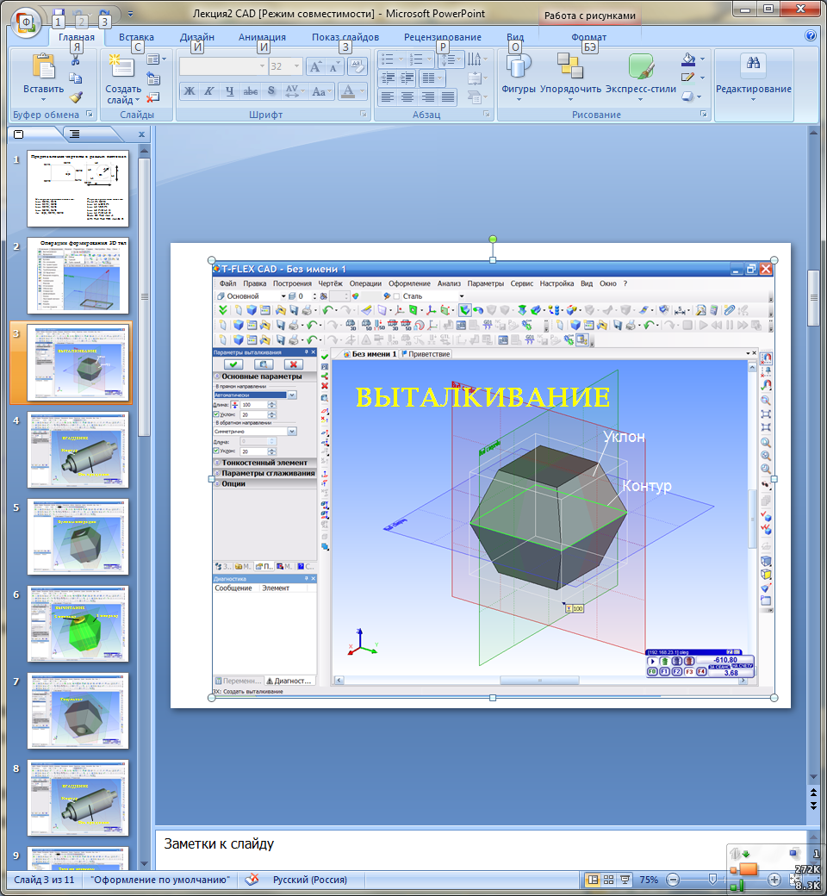Click the Создать слайд button

pyautogui.click(x=123, y=79)
